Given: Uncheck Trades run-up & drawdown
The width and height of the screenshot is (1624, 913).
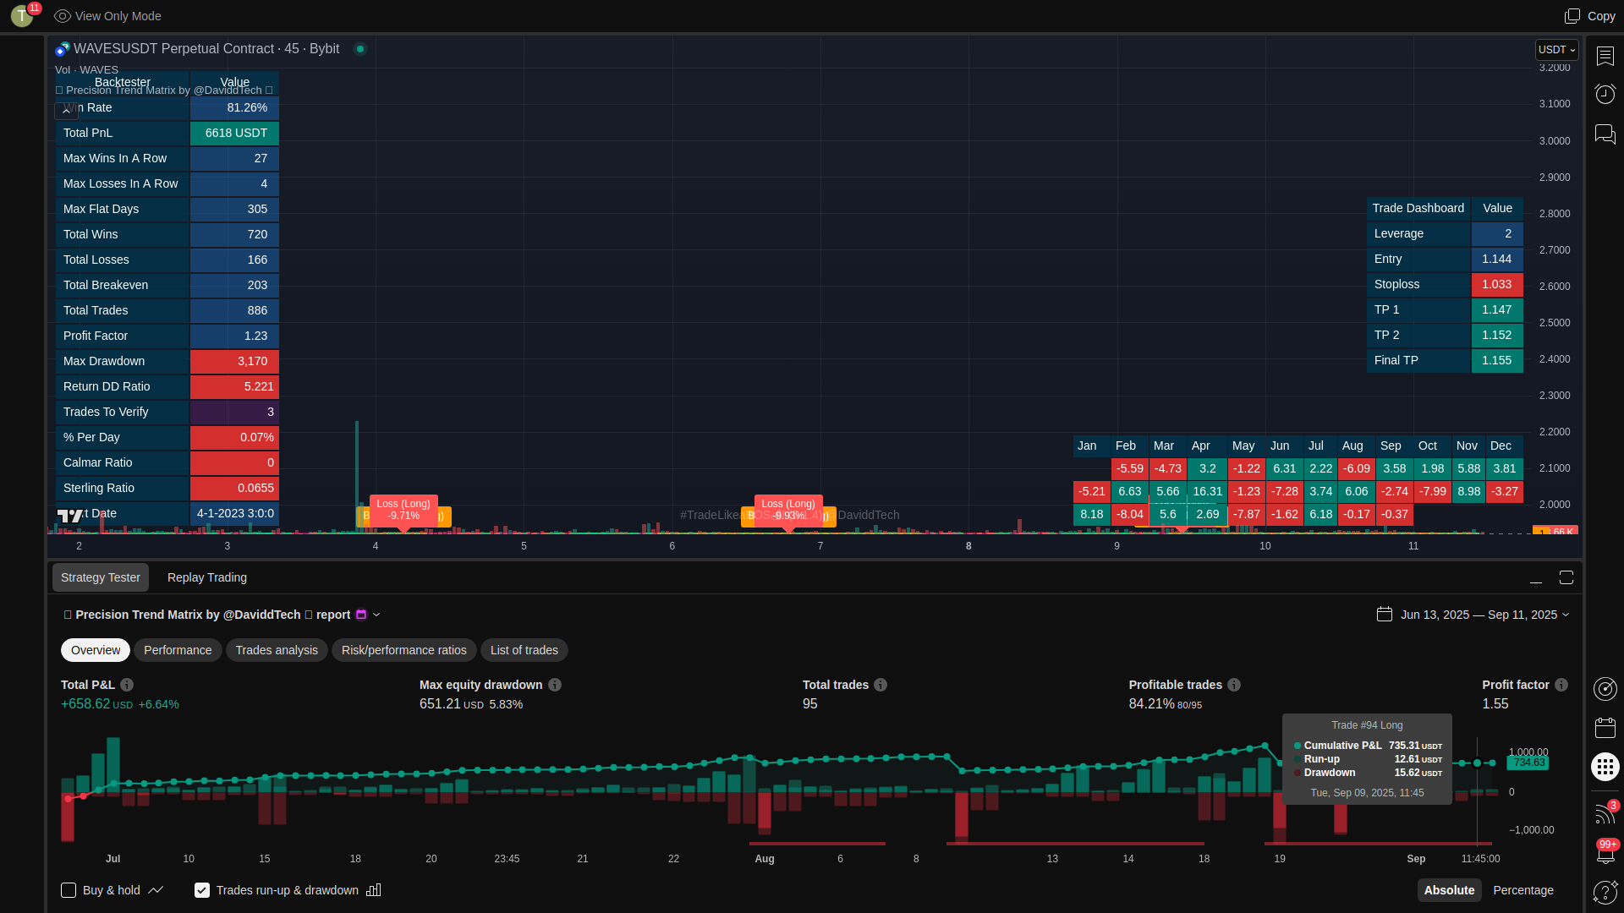Looking at the screenshot, I should (202, 890).
